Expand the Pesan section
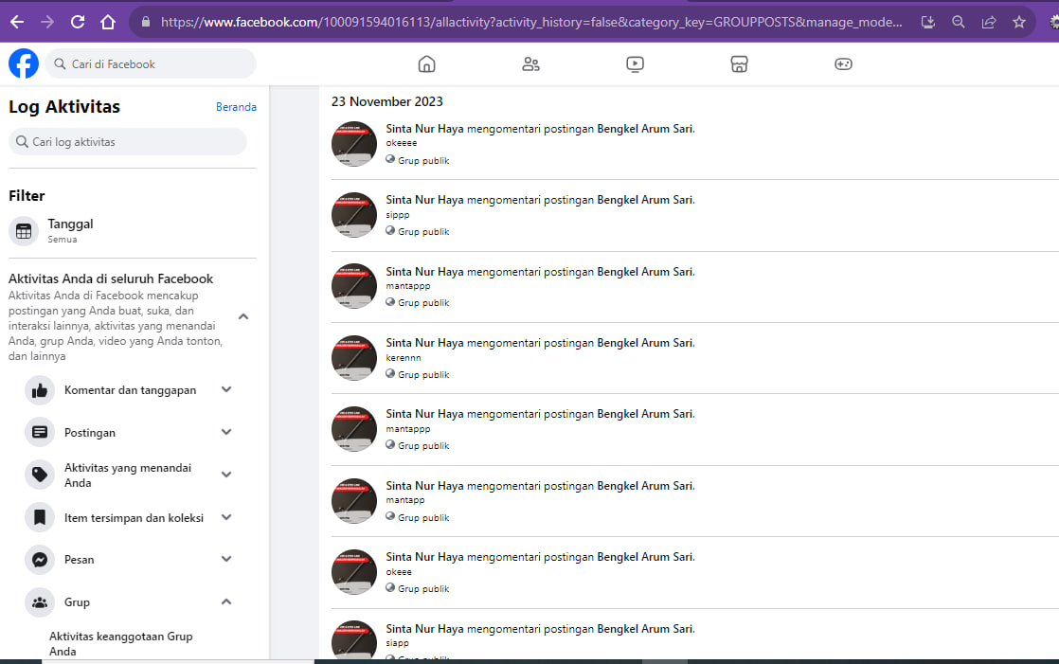Viewport: 1059px width, 664px height. pyautogui.click(x=226, y=559)
